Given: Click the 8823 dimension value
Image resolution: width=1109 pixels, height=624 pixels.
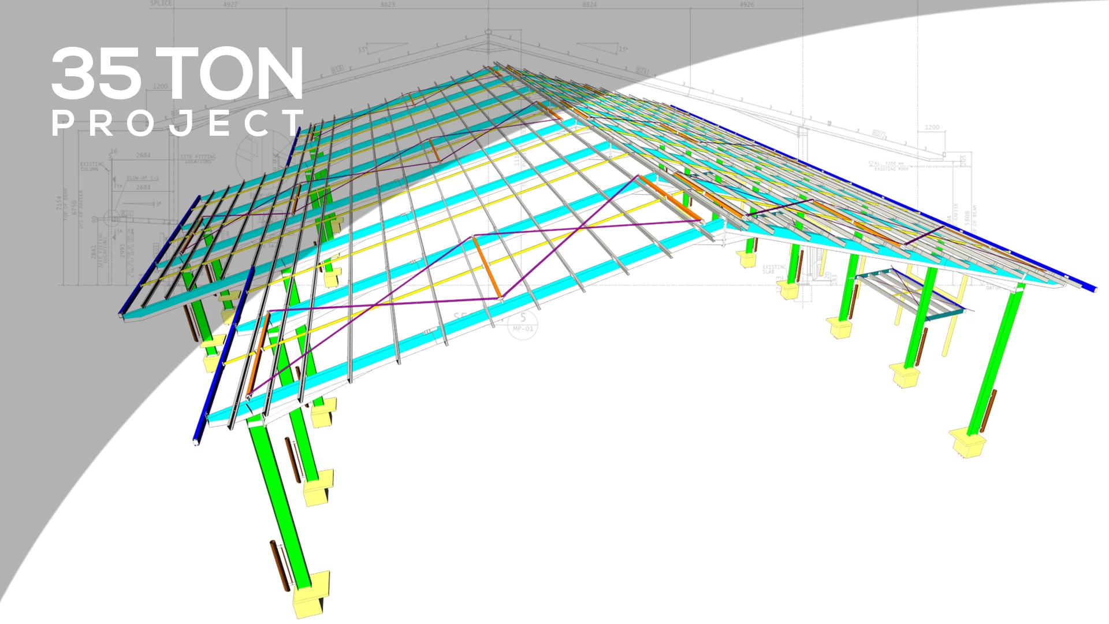Looking at the screenshot, I should (388, 5).
